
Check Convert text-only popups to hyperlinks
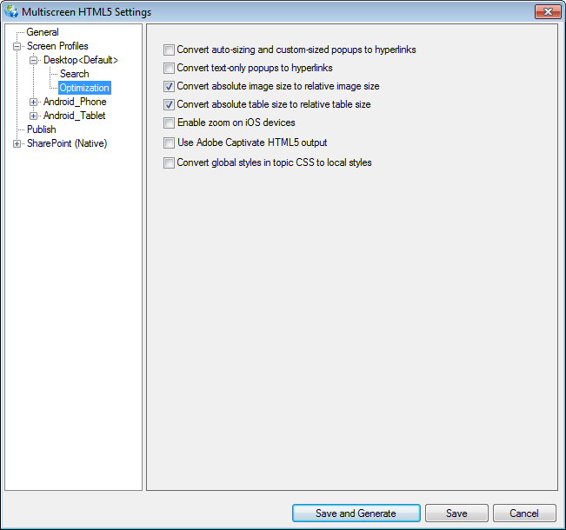pos(170,68)
